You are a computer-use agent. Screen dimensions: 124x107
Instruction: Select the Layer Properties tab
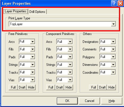15,11
